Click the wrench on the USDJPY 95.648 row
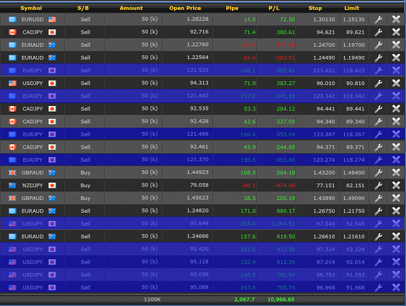 tap(378, 223)
